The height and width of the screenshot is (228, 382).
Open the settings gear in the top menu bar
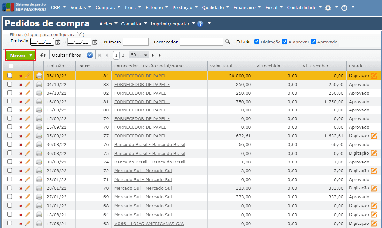tap(328, 7)
